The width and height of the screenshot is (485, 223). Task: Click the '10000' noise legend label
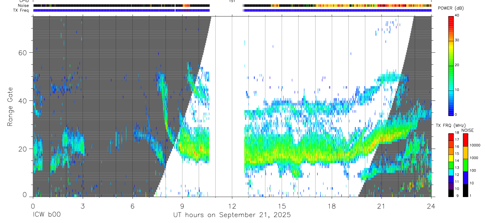coord(475,146)
